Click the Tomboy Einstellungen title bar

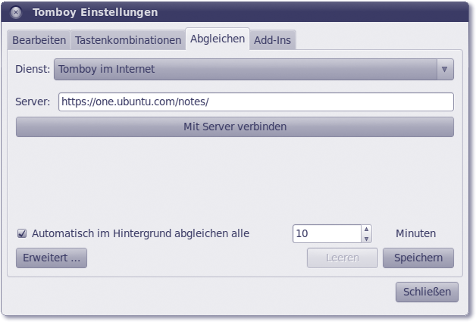227,12
